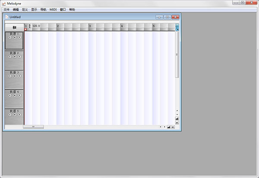Open the MIDI menu
The height and width of the screenshot is (178, 259).
[53, 9]
